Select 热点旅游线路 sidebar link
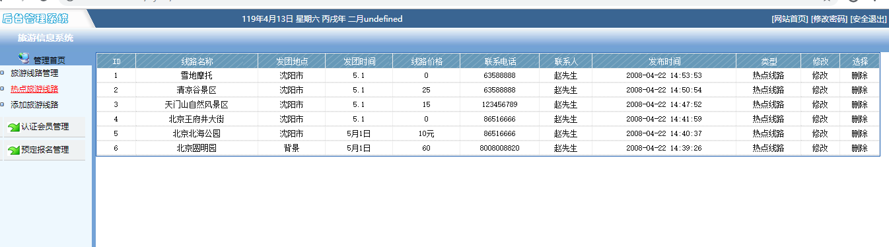 pos(34,88)
